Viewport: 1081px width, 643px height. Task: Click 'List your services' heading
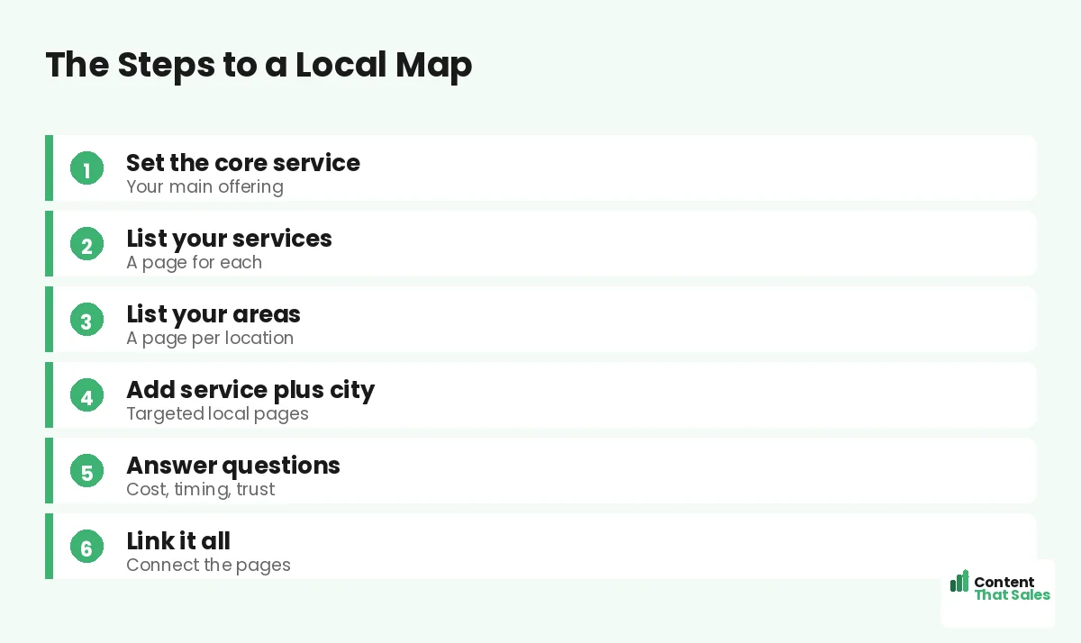[x=229, y=239]
